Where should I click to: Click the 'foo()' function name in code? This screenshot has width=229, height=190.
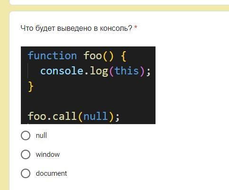(x=99, y=56)
